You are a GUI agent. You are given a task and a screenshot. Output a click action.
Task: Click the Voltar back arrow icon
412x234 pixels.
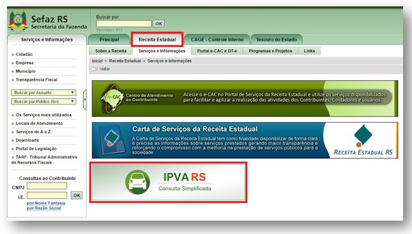pyautogui.click(x=94, y=69)
